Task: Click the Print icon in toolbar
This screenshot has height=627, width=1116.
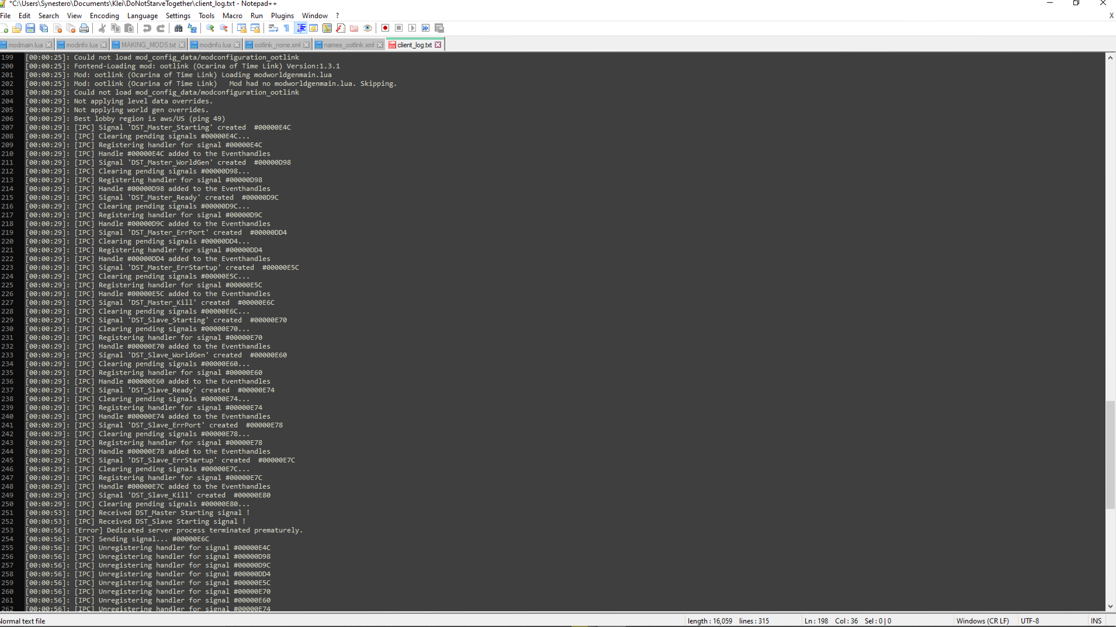Action: [x=84, y=28]
